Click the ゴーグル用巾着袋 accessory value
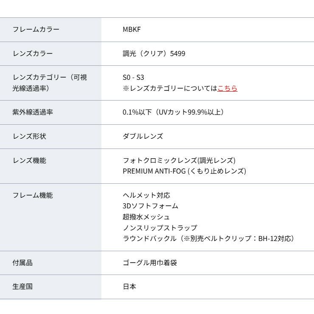The width and height of the screenshot is (314, 314). 150,263
